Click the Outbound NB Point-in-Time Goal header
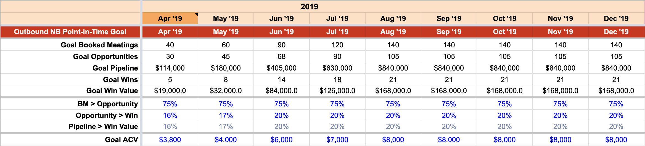The image size is (645, 146). pos(70,32)
